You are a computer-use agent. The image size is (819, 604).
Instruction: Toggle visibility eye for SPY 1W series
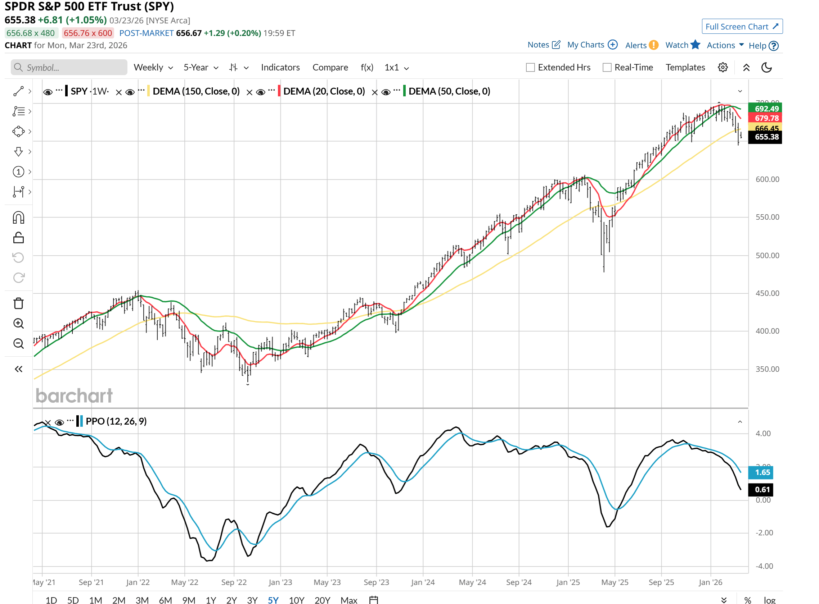tap(48, 92)
